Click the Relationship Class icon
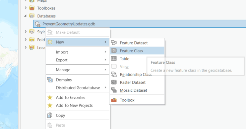Viewport: 246px width, 129px height. (x=114, y=74)
